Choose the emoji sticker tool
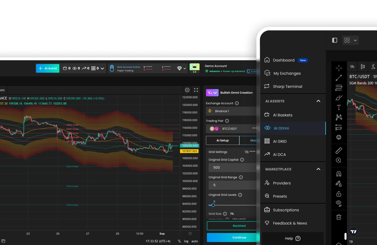 coord(339,137)
